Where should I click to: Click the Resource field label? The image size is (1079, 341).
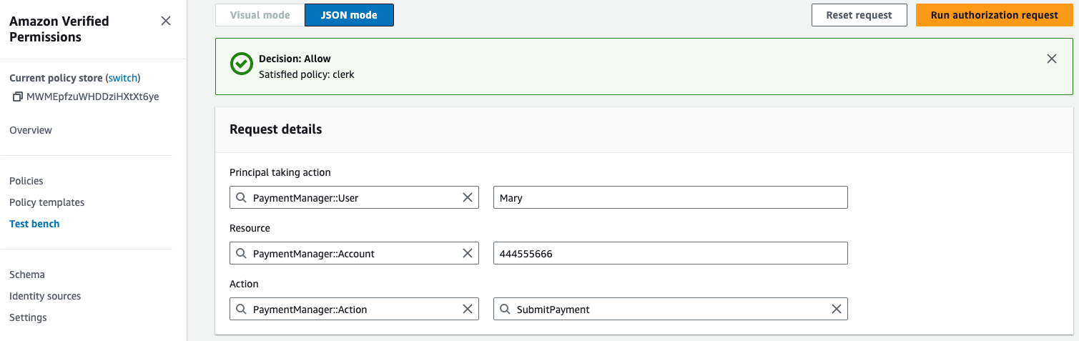click(250, 228)
